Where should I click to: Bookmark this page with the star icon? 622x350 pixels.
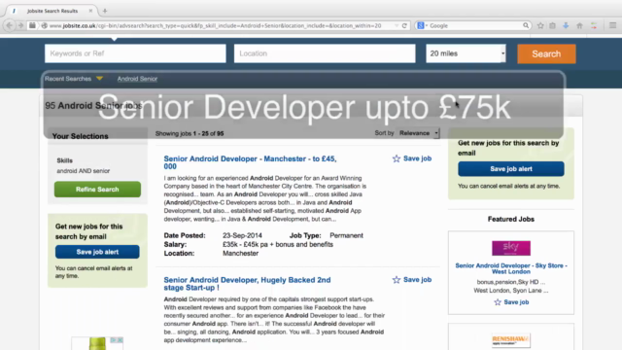(540, 25)
